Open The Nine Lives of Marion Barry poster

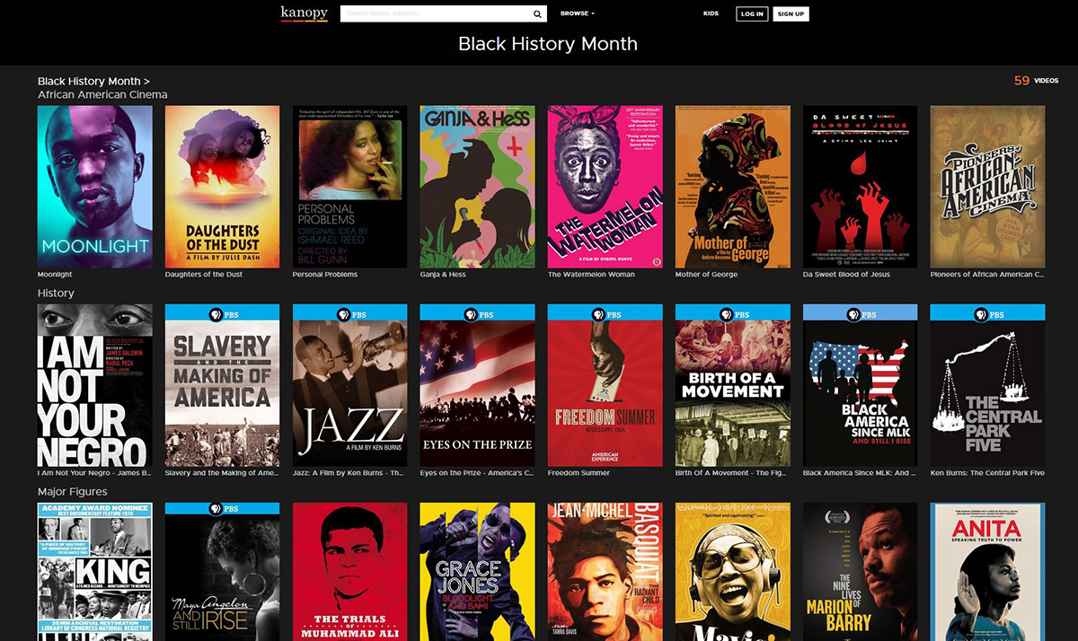pyautogui.click(x=861, y=572)
